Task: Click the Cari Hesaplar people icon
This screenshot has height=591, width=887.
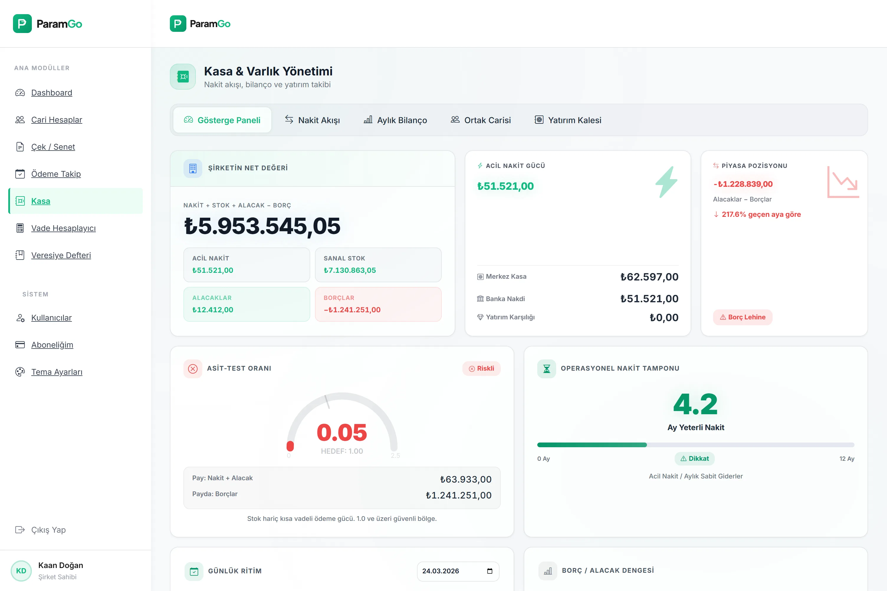Action: [x=20, y=120]
